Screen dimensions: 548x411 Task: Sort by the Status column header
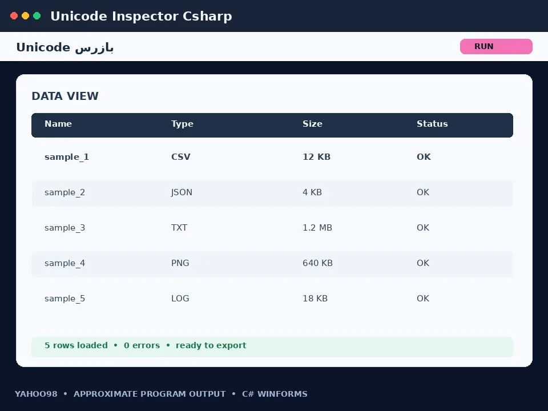pos(432,124)
